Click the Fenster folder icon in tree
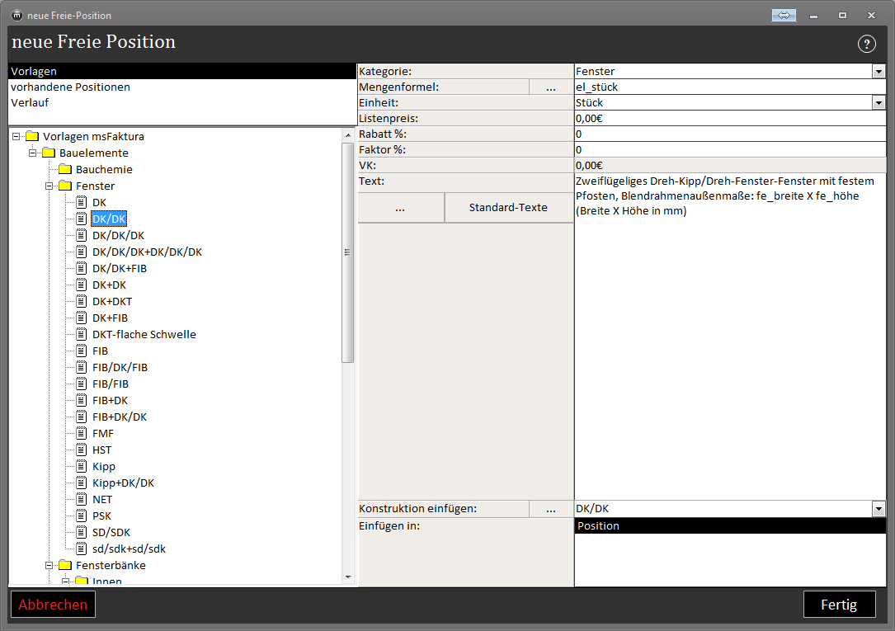Screen dimensions: 895x631 coord(66,186)
